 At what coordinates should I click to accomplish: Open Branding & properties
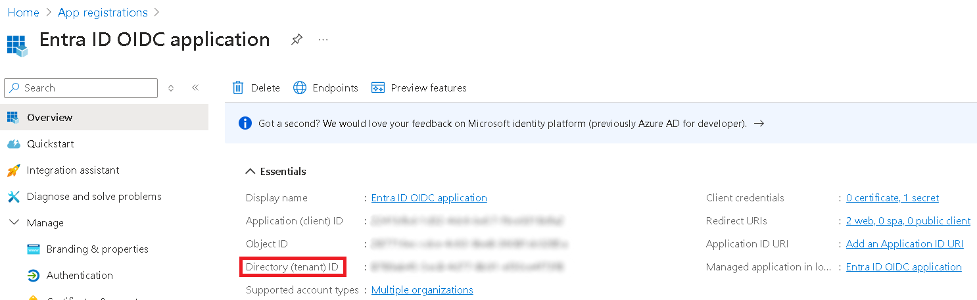97,249
